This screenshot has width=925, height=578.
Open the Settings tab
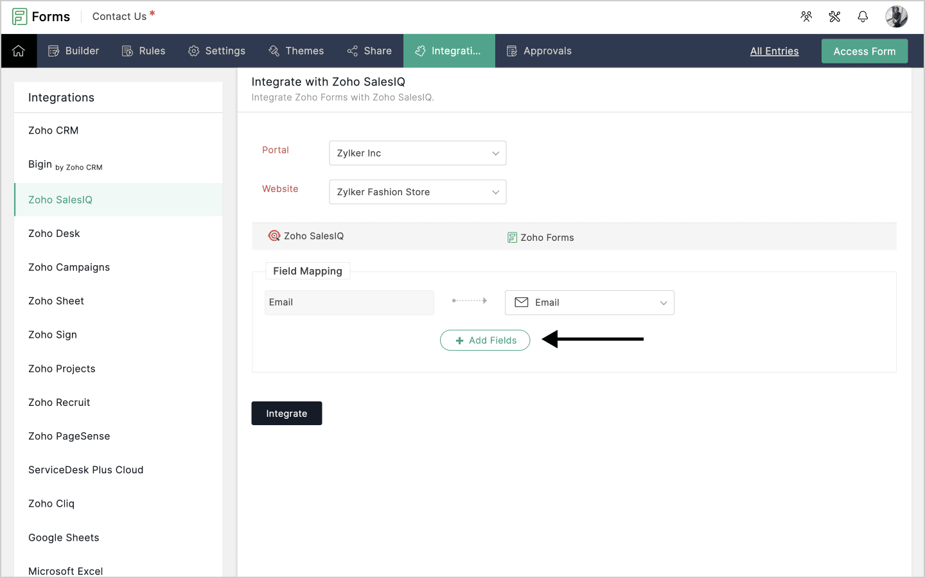tap(216, 51)
